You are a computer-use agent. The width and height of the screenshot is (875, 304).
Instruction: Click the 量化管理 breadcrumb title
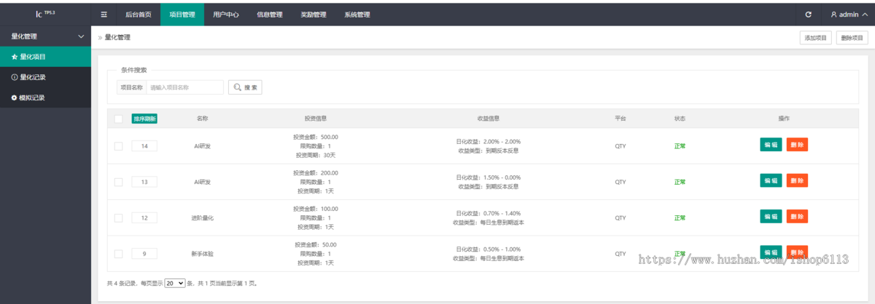point(117,37)
